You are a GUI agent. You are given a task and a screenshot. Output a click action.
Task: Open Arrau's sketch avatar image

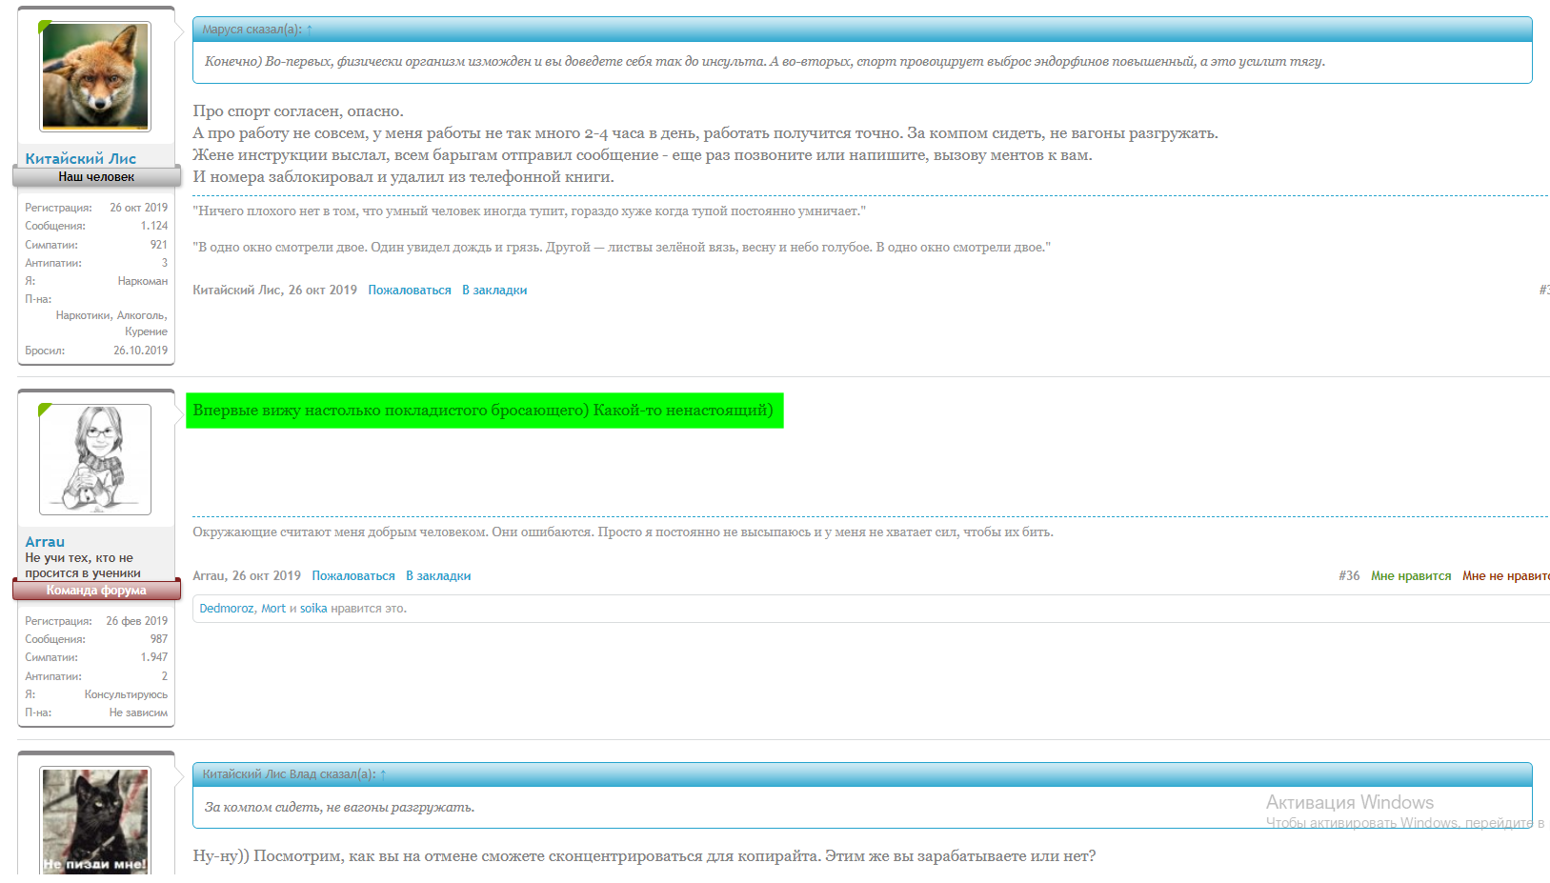click(x=95, y=459)
